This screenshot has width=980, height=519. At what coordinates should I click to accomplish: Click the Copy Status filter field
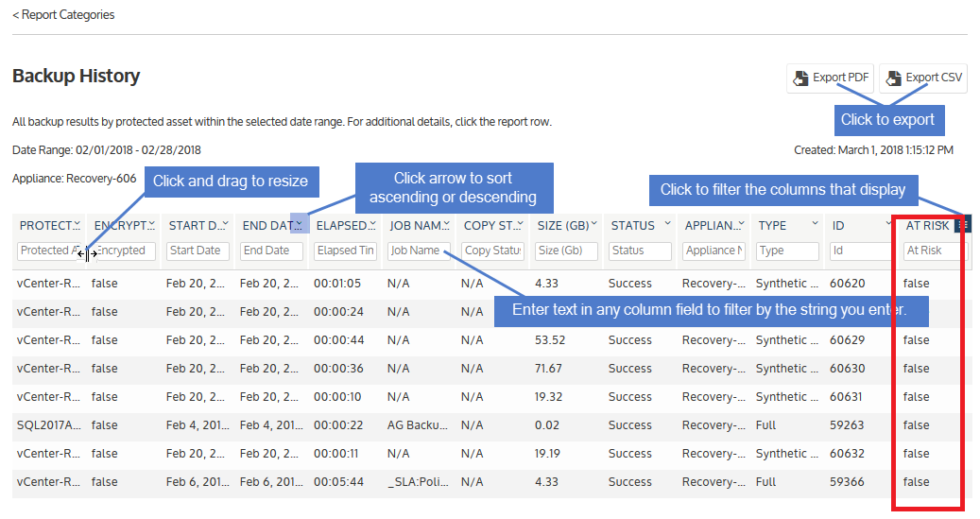pos(492,251)
